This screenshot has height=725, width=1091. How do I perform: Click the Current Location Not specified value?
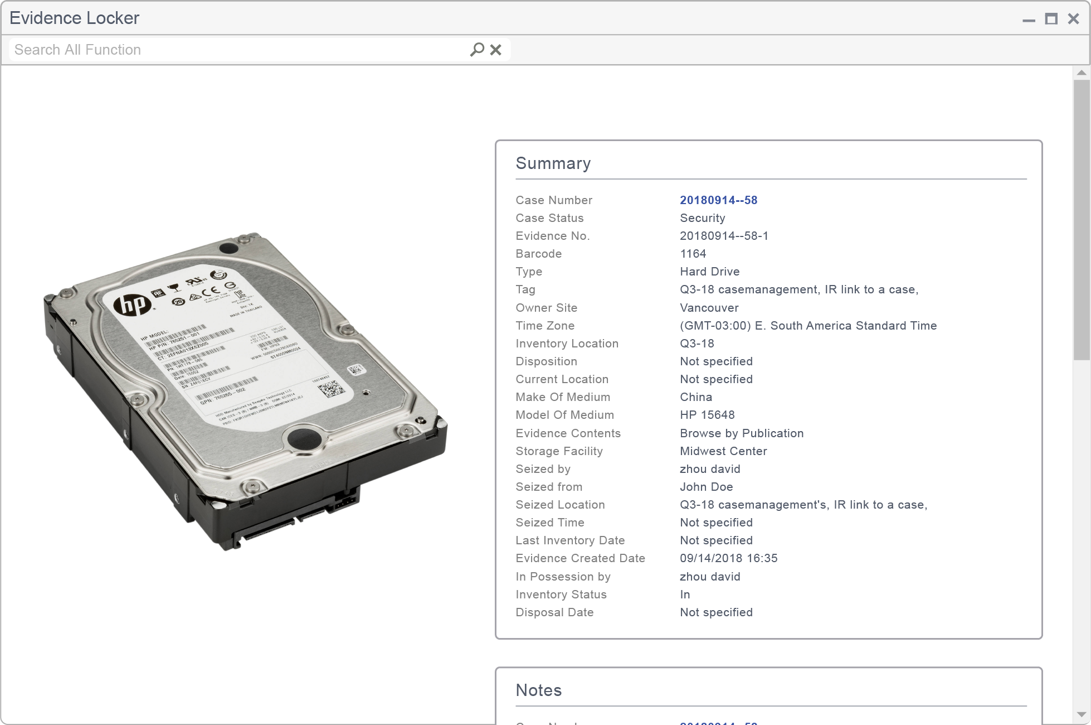[x=716, y=379]
